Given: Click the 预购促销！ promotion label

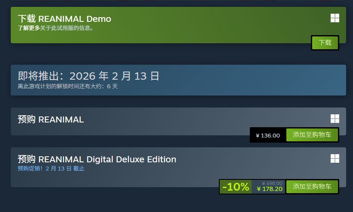Looking at the screenshot, I should coord(31,168).
